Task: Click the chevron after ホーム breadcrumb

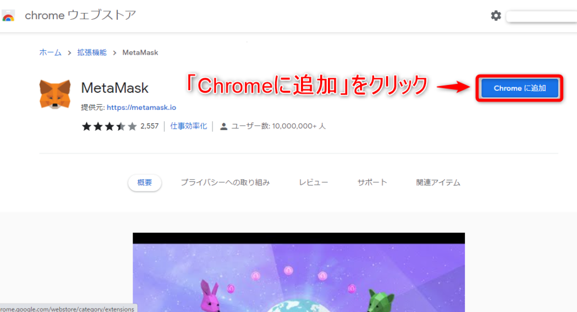Action: [x=69, y=53]
